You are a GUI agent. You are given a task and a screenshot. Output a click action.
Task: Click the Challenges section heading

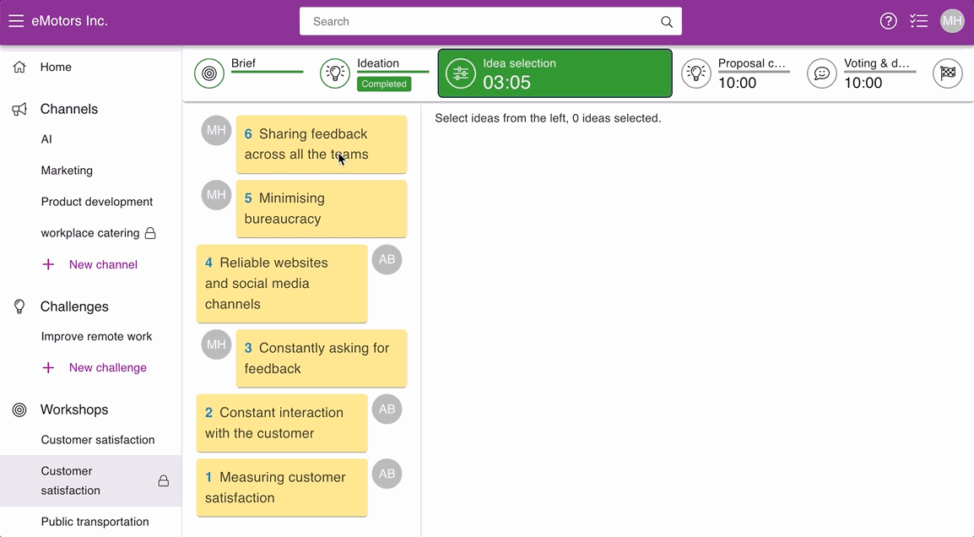pyautogui.click(x=74, y=306)
